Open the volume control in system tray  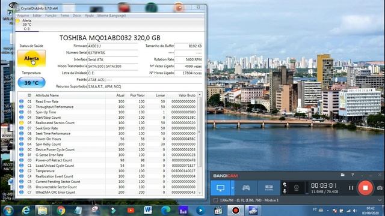pyautogui.click(x=355, y=211)
